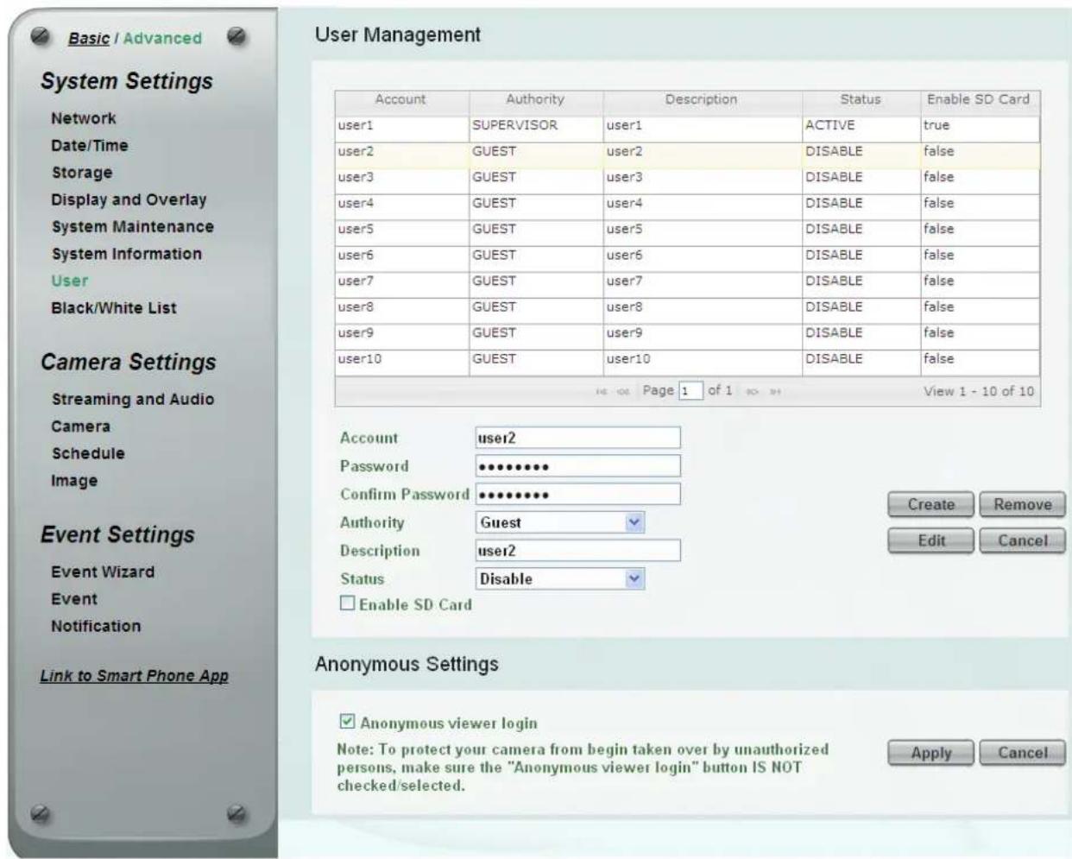The height and width of the screenshot is (859, 1072).
Task: Focus the Account input field
Action: coord(577,438)
